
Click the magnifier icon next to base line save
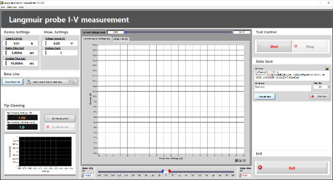73,82
